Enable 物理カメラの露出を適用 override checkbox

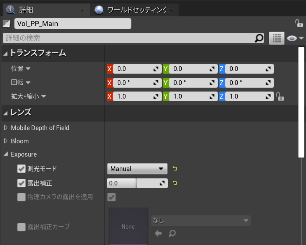[21, 197]
